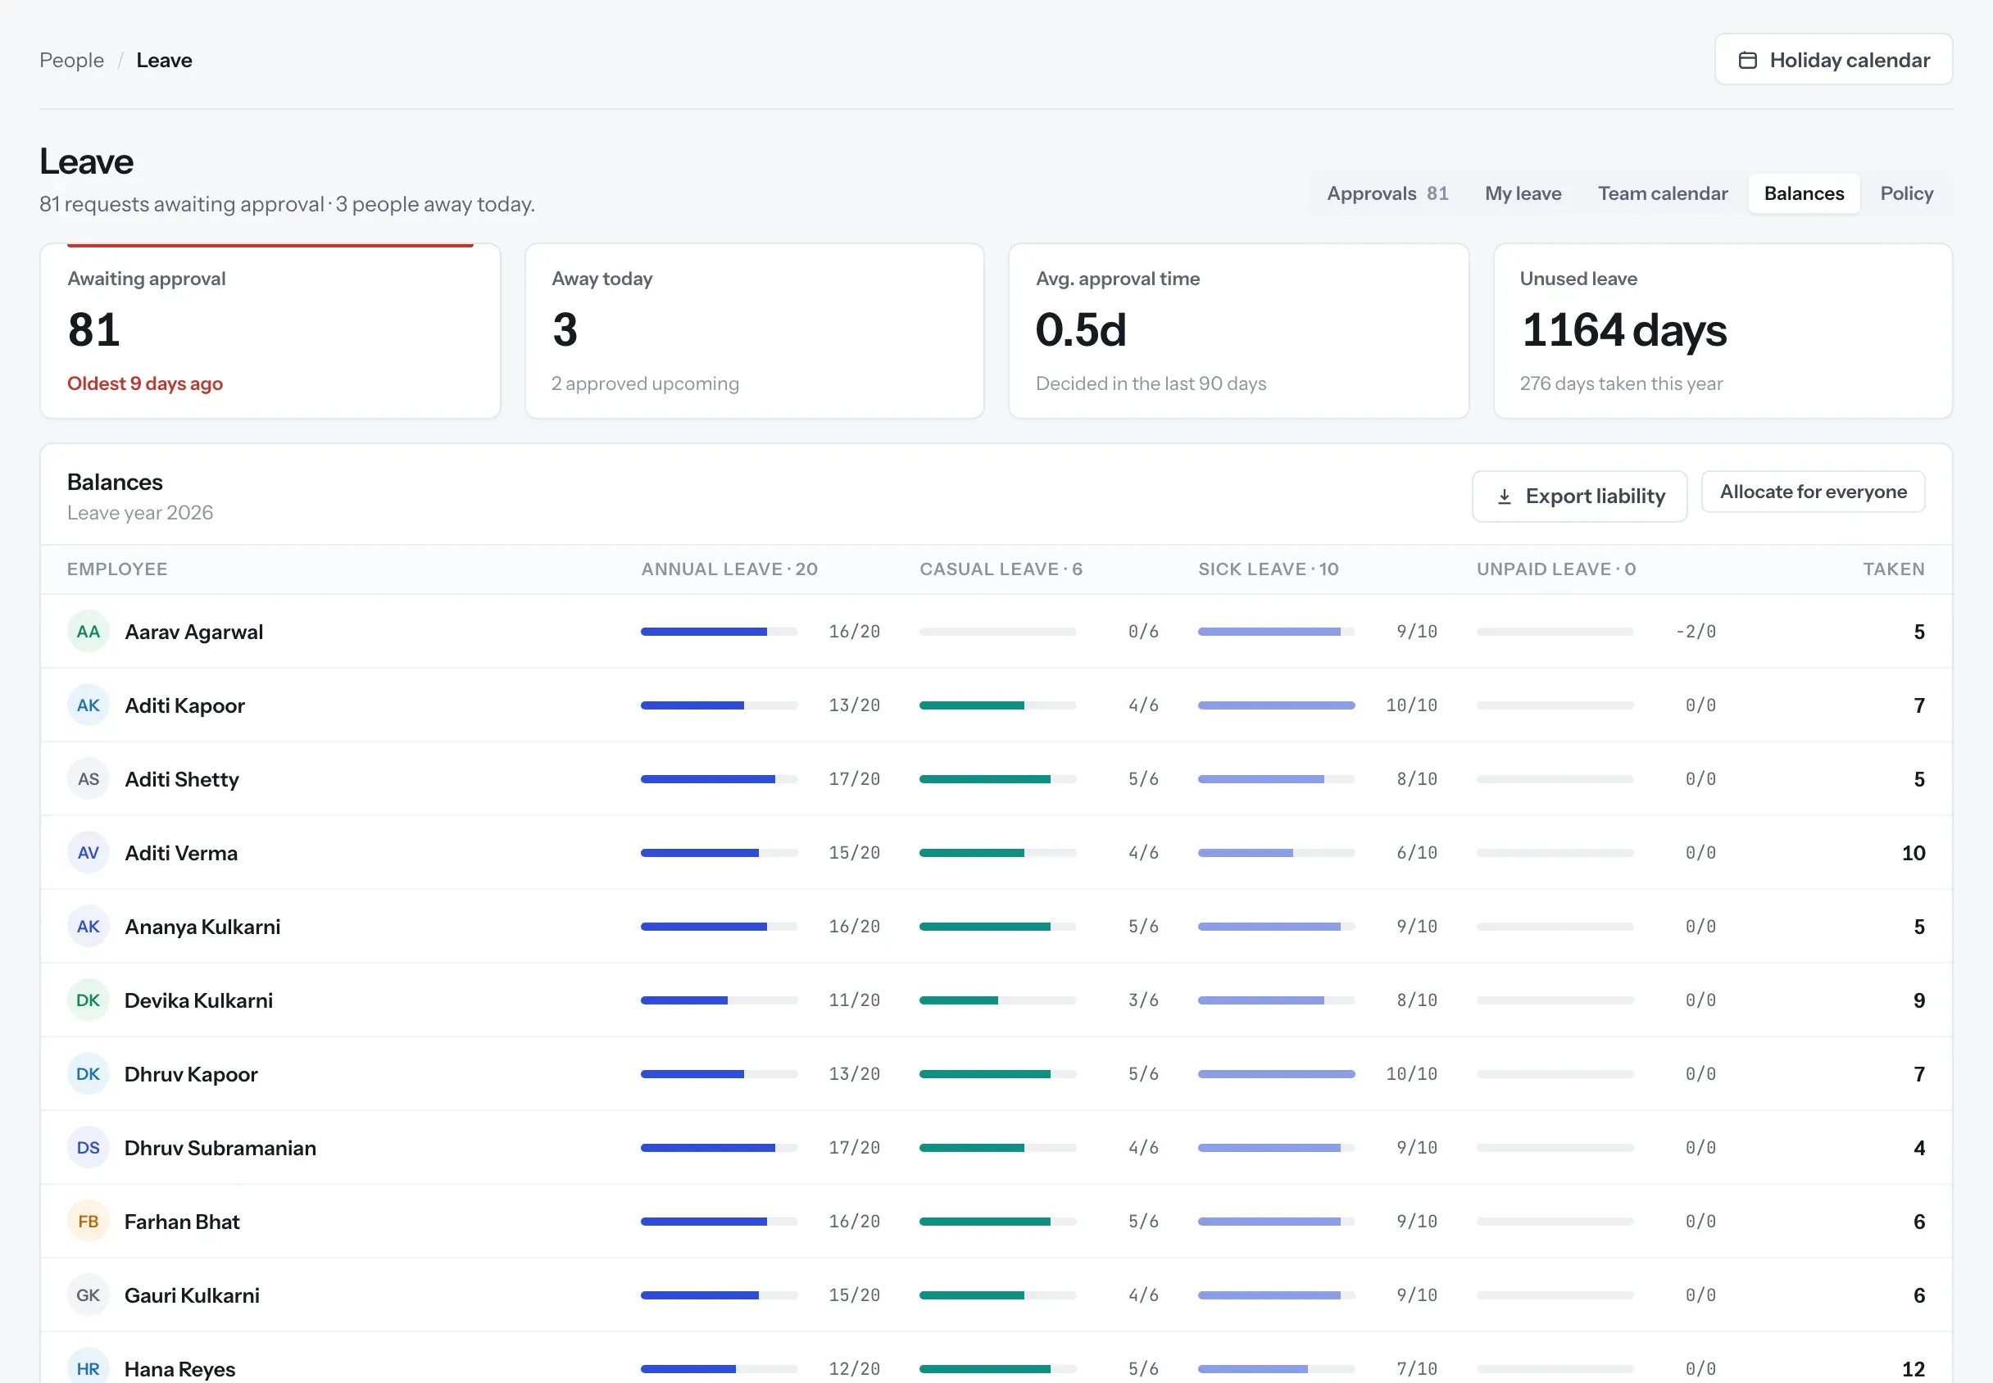Image resolution: width=1993 pixels, height=1383 pixels.
Task: Click Dhruv Kapoor's DK avatar
Action: [89, 1073]
